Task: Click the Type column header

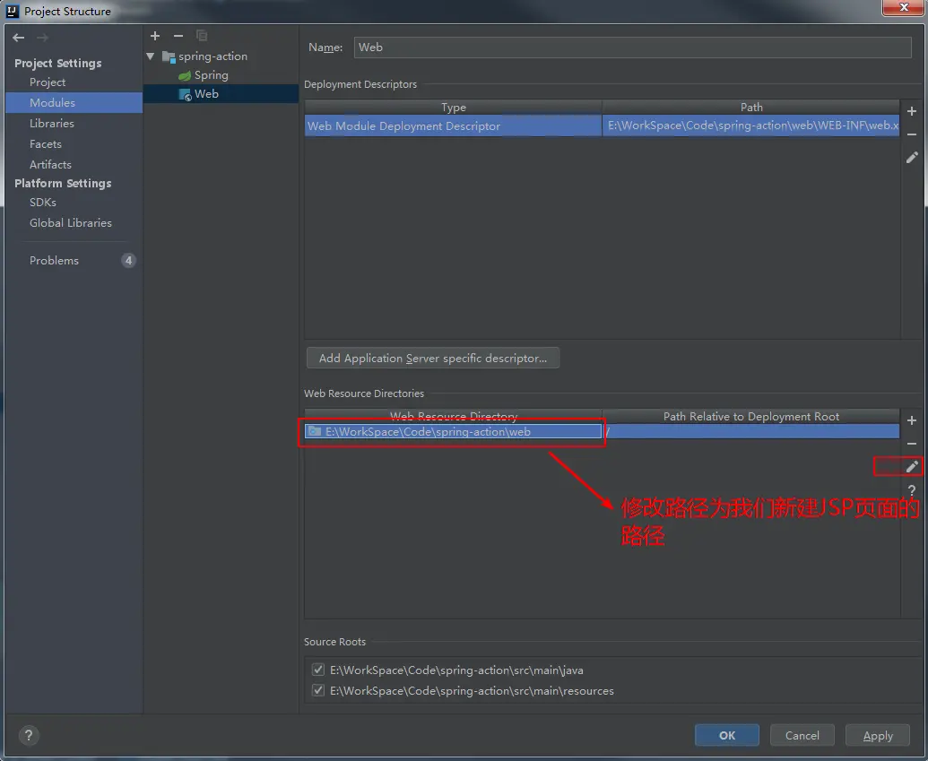Action: [454, 107]
